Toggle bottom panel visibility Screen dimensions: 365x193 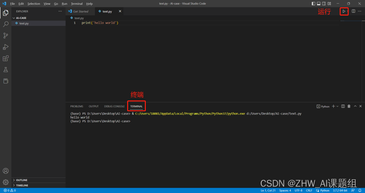(x=319, y=3)
